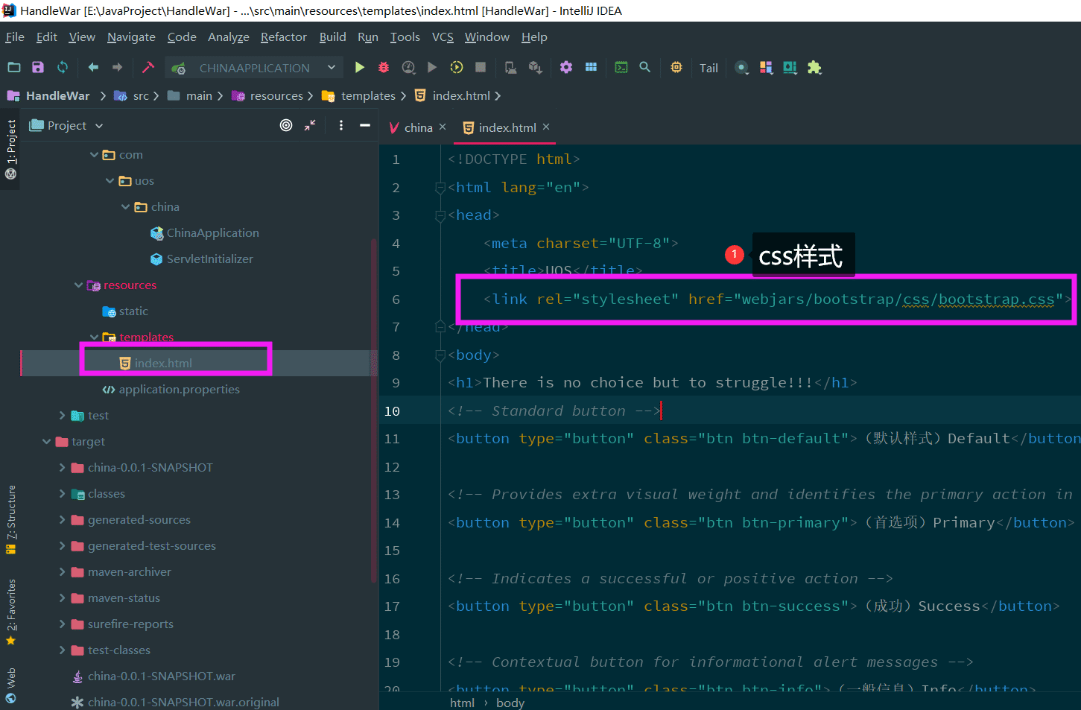Place cursor in the h1 heading line
This screenshot has width=1081, height=710.
coord(652,383)
